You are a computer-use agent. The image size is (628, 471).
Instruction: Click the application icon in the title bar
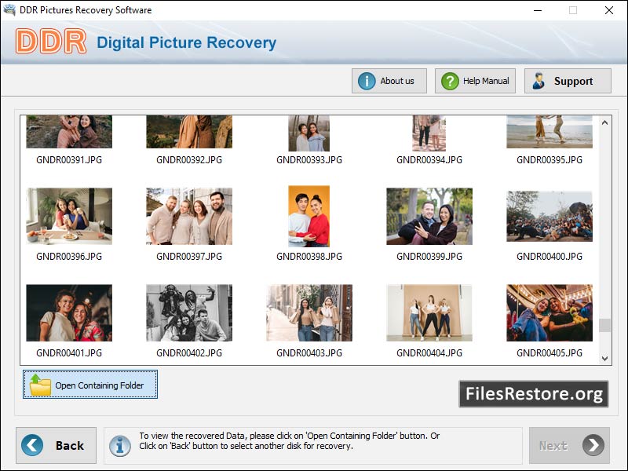(x=11, y=10)
